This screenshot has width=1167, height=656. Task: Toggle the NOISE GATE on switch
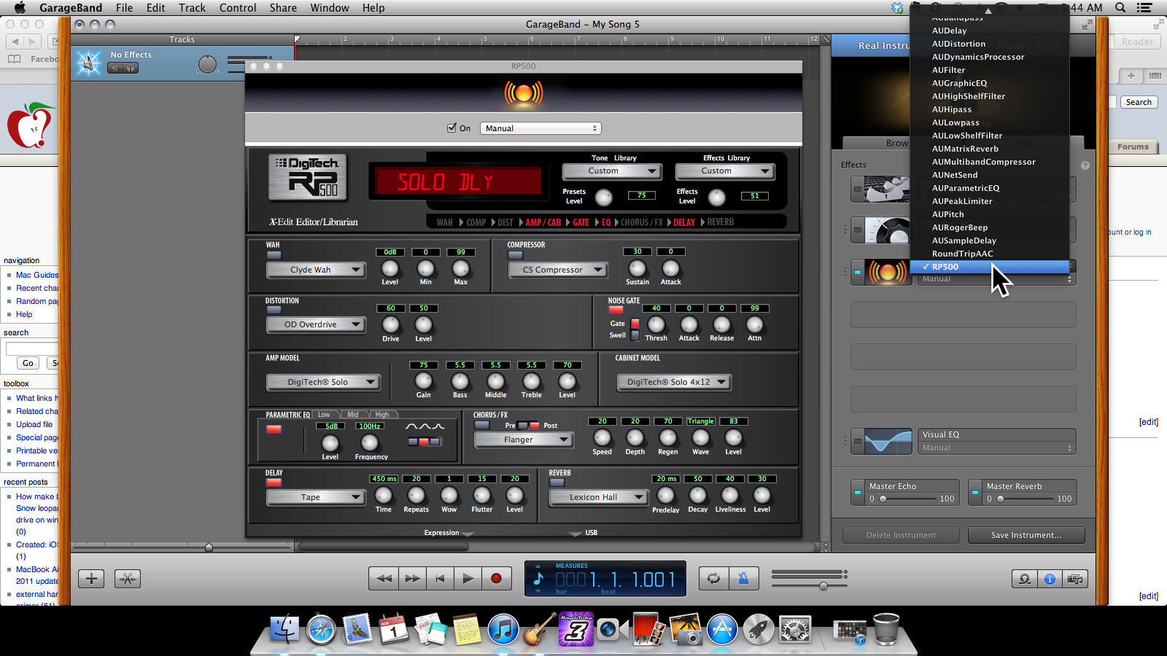[x=616, y=310]
